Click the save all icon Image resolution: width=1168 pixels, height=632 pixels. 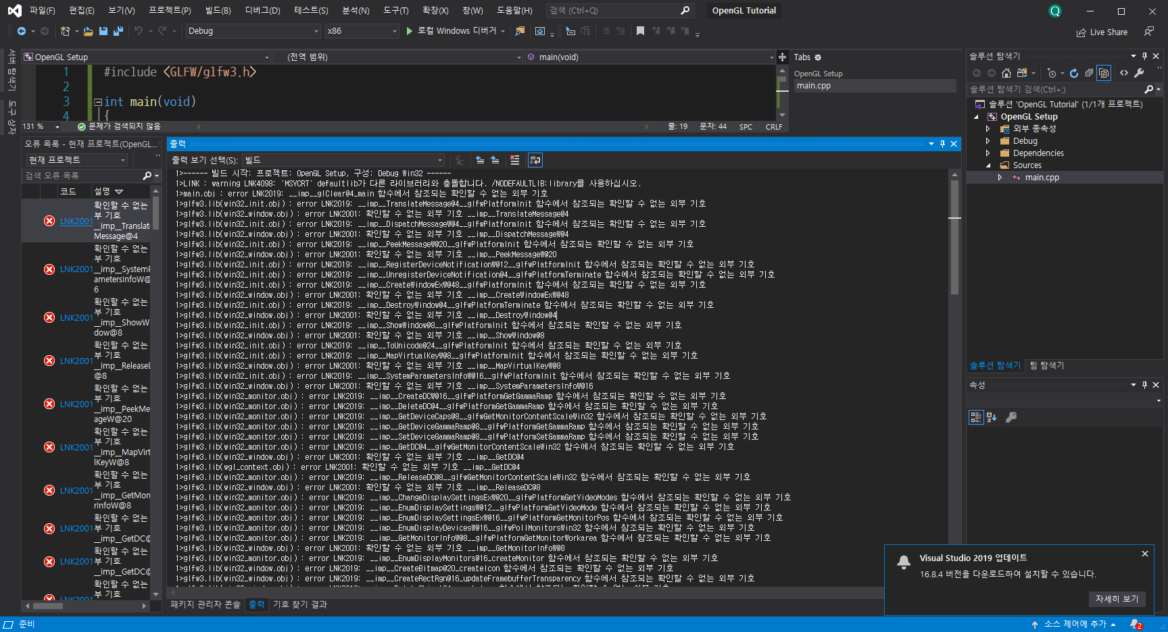click(x=118, y=31)
